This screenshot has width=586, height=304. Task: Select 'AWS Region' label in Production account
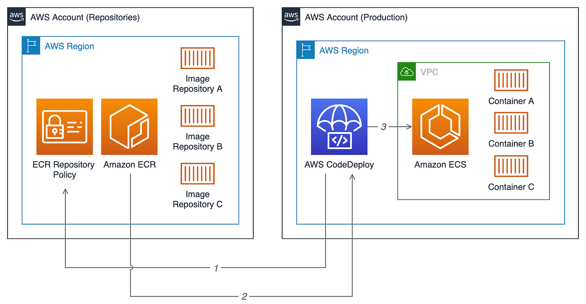(344, 51)
